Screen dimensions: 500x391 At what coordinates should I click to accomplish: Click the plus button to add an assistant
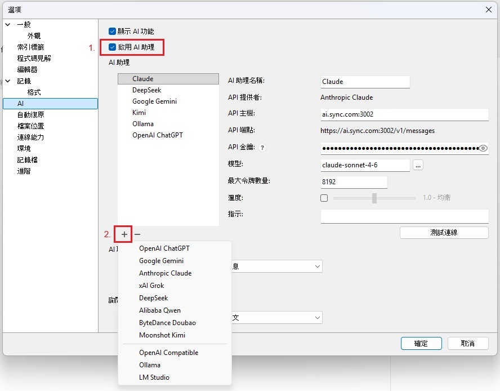[124, 234]
